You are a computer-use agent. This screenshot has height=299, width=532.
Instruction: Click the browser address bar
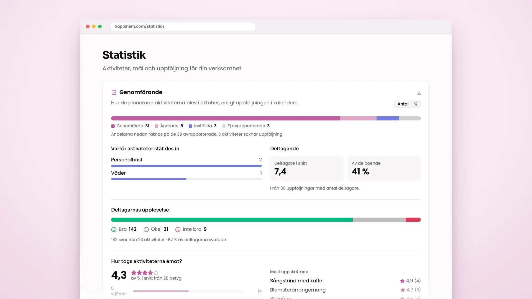[x=183, y=26]
